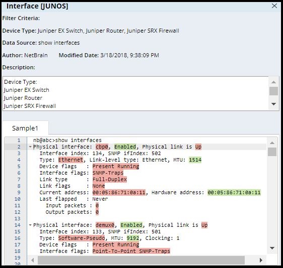The image size is (283, 268).
Task: Click the Modified Date value
Action: click(x=129, y=55)
